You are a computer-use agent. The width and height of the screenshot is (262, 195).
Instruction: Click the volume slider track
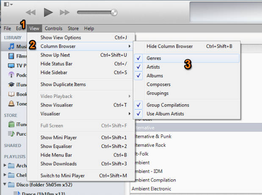coord(95,12)
